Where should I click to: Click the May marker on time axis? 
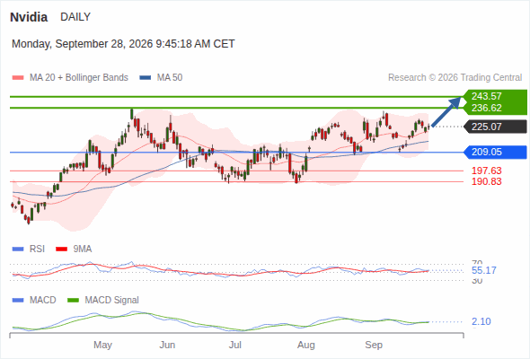102,345
